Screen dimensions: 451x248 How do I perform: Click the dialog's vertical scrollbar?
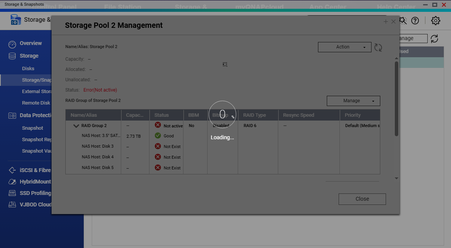(396, 98)
